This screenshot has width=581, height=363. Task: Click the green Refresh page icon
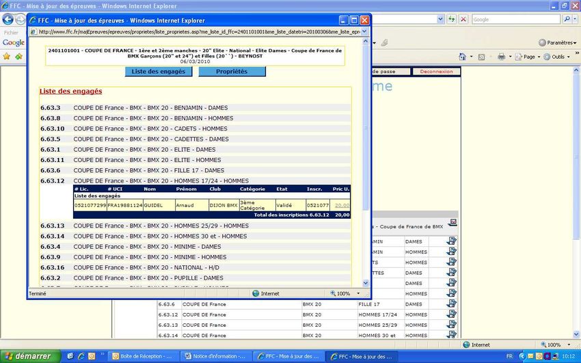(x=450, y=19)
